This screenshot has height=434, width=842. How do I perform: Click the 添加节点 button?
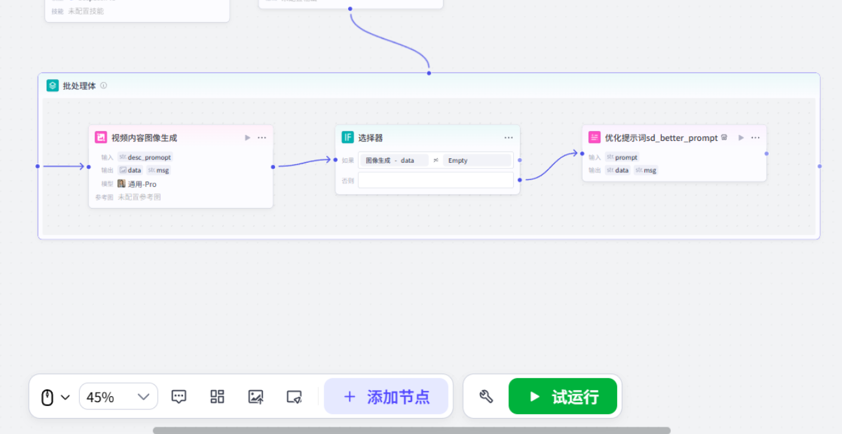387,396
